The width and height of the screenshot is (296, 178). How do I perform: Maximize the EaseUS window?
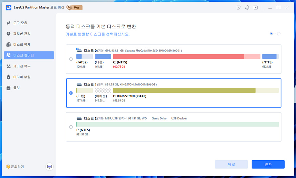pos(279,8)
